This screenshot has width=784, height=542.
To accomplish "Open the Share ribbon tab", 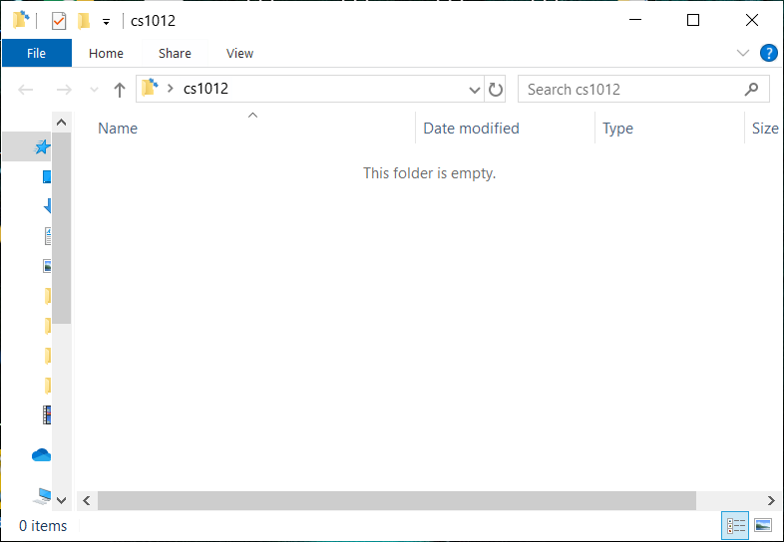I will click(x=175, y=53).
